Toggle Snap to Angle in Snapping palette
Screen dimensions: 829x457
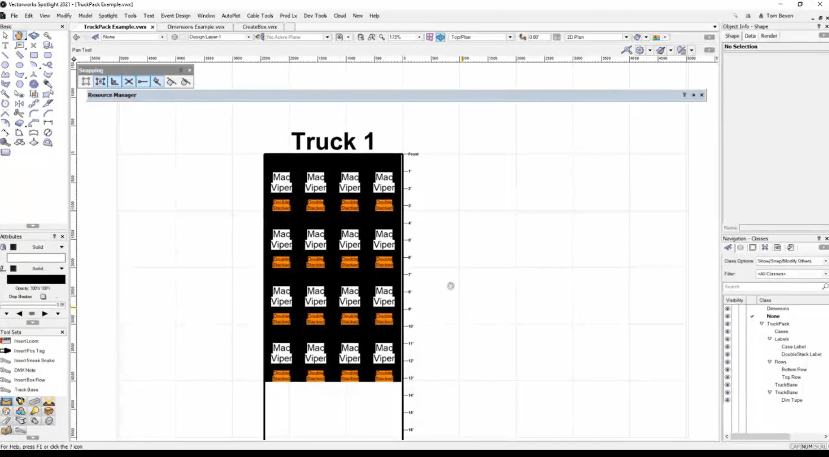(115, 82)
